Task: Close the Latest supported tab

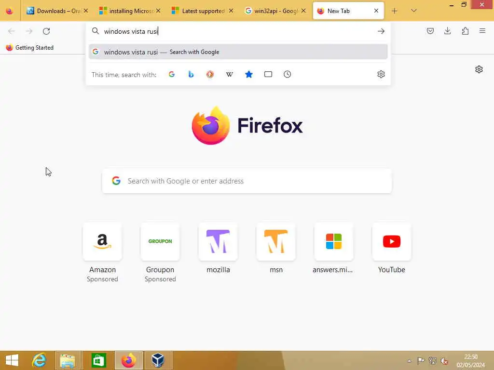Action: click(231, 11)
